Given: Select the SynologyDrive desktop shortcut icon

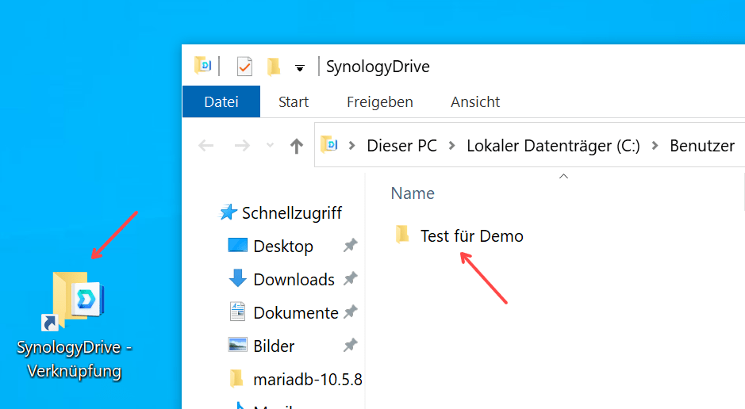Looking at the screenshot, I should 75,303.
